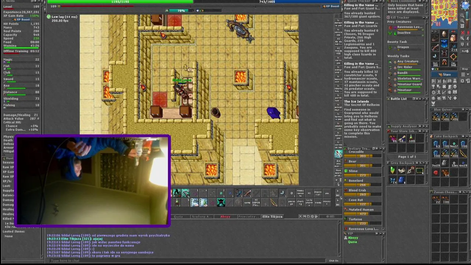471x265 pixels.
Task: Select Ravenous Lava prey creature entry
Action: [407, 28]
